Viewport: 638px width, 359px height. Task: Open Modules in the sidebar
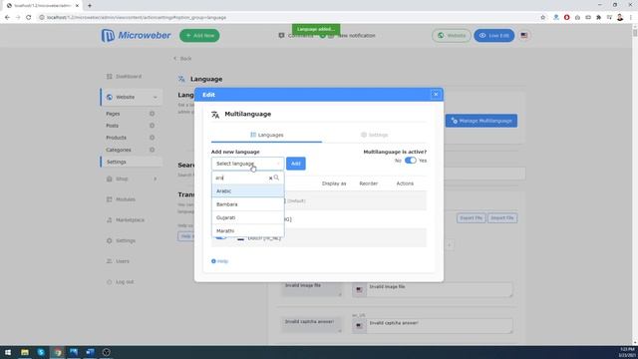click(121, 199)
